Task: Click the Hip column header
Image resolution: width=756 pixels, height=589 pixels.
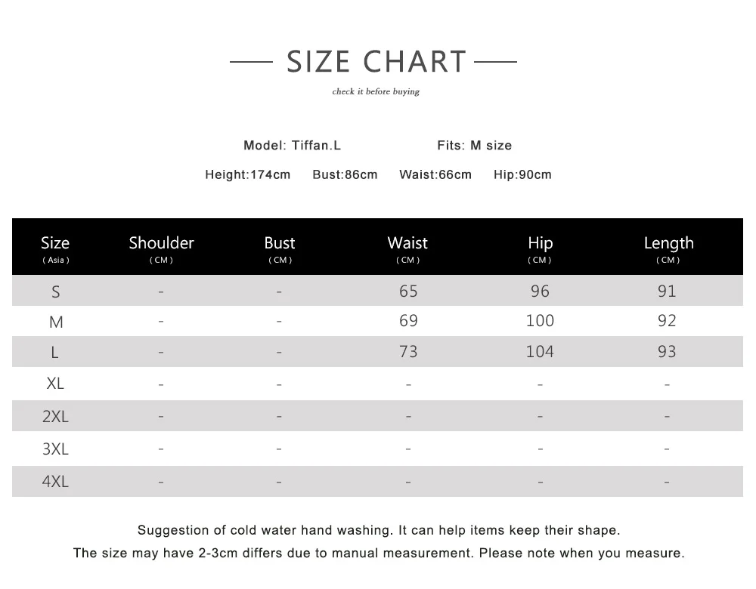Action: click(x=540, y=248)
